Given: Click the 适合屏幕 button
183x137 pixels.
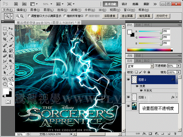Looking at the screenshot, I should [x=127, y=16].
